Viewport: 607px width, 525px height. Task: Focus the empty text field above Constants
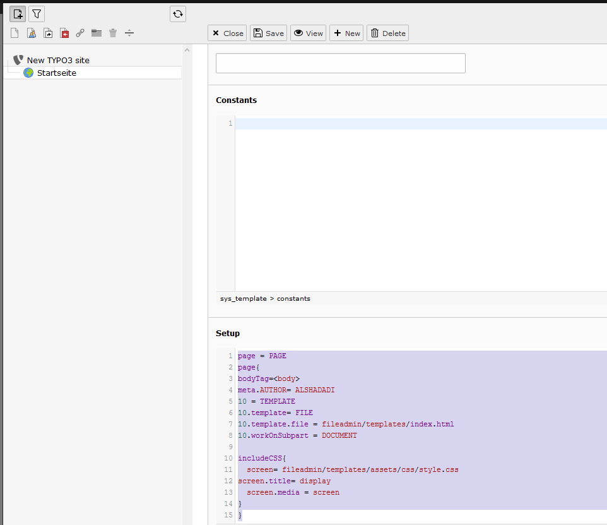click(341, 63)
